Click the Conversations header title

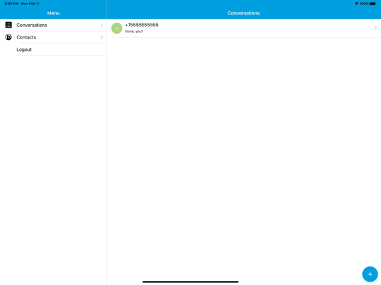click(244, 13)
